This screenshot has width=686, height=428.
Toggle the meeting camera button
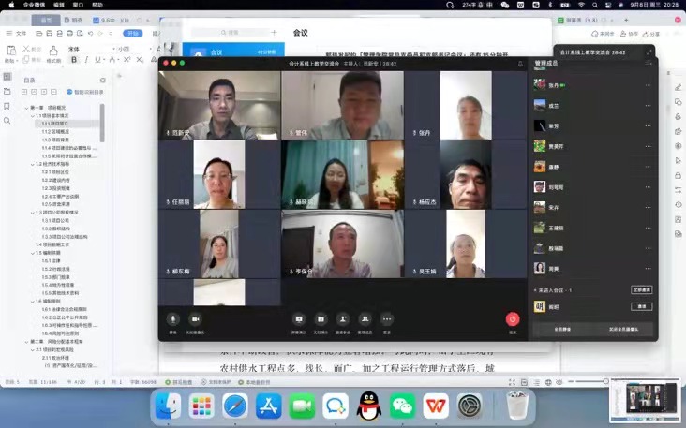click(x=195, y=319)
